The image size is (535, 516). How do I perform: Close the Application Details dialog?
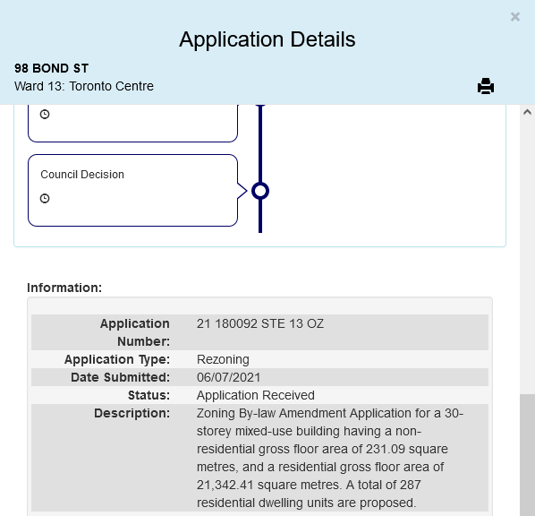514,17
